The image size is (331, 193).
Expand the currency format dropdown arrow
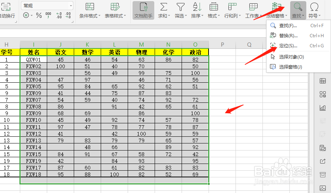click(x=32, y=15)
